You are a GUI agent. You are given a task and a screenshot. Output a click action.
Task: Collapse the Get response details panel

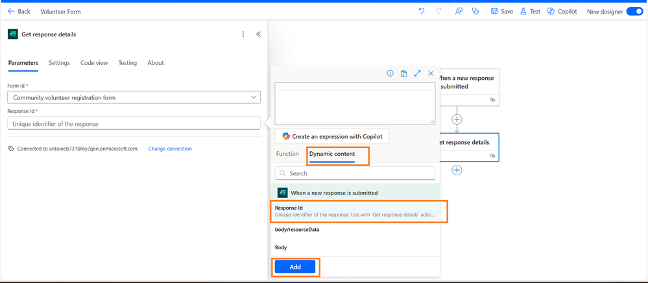pyautogui.click(x=258, y=34)
